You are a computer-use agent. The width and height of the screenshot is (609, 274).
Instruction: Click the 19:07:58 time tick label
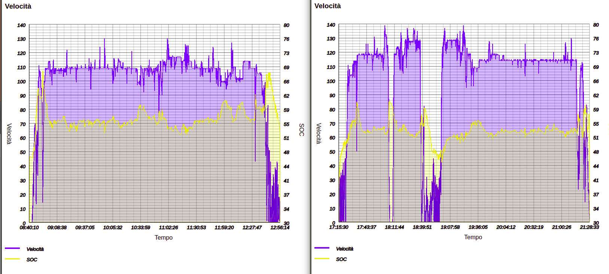coord(450,227)
